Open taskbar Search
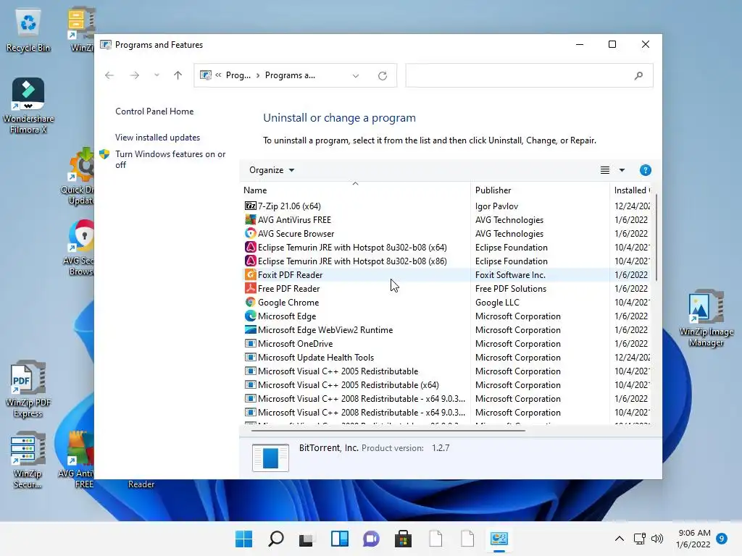This screenshot has width=742, height=556. pyautogui.click(x=276, y=539)
